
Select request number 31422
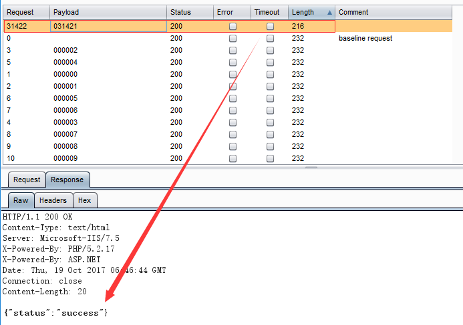[x=17, y=26]
